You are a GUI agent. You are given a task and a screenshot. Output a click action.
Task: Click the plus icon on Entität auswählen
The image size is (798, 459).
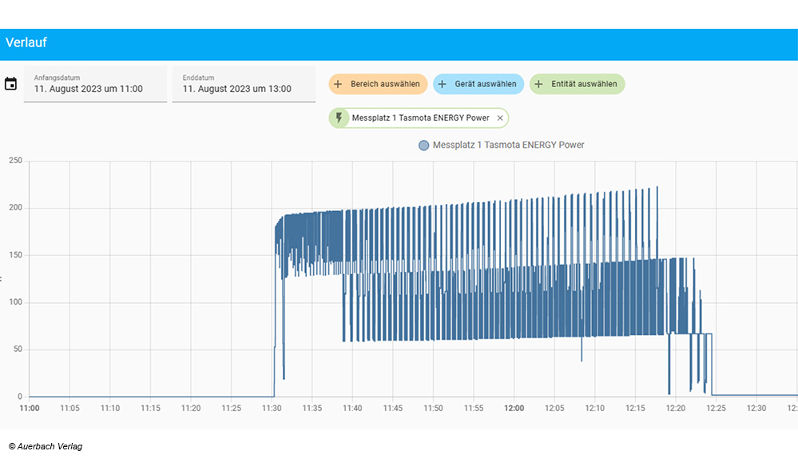tap(538, 84)
